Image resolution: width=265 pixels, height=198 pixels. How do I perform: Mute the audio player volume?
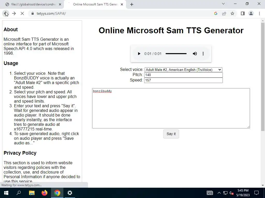point(195,54)
